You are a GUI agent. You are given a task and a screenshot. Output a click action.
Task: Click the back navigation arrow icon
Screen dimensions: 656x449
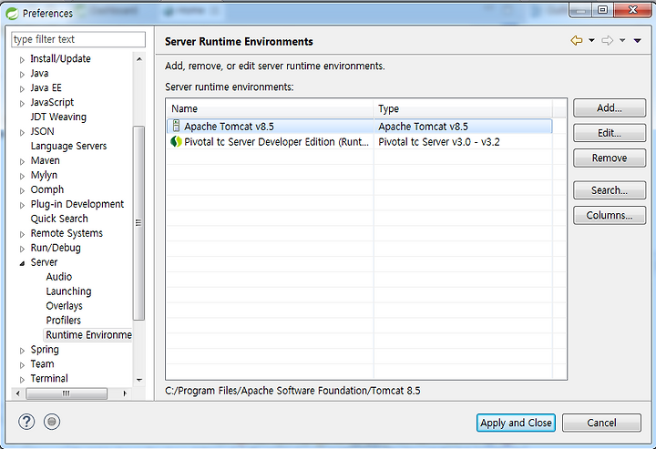(x=577, y=41)
